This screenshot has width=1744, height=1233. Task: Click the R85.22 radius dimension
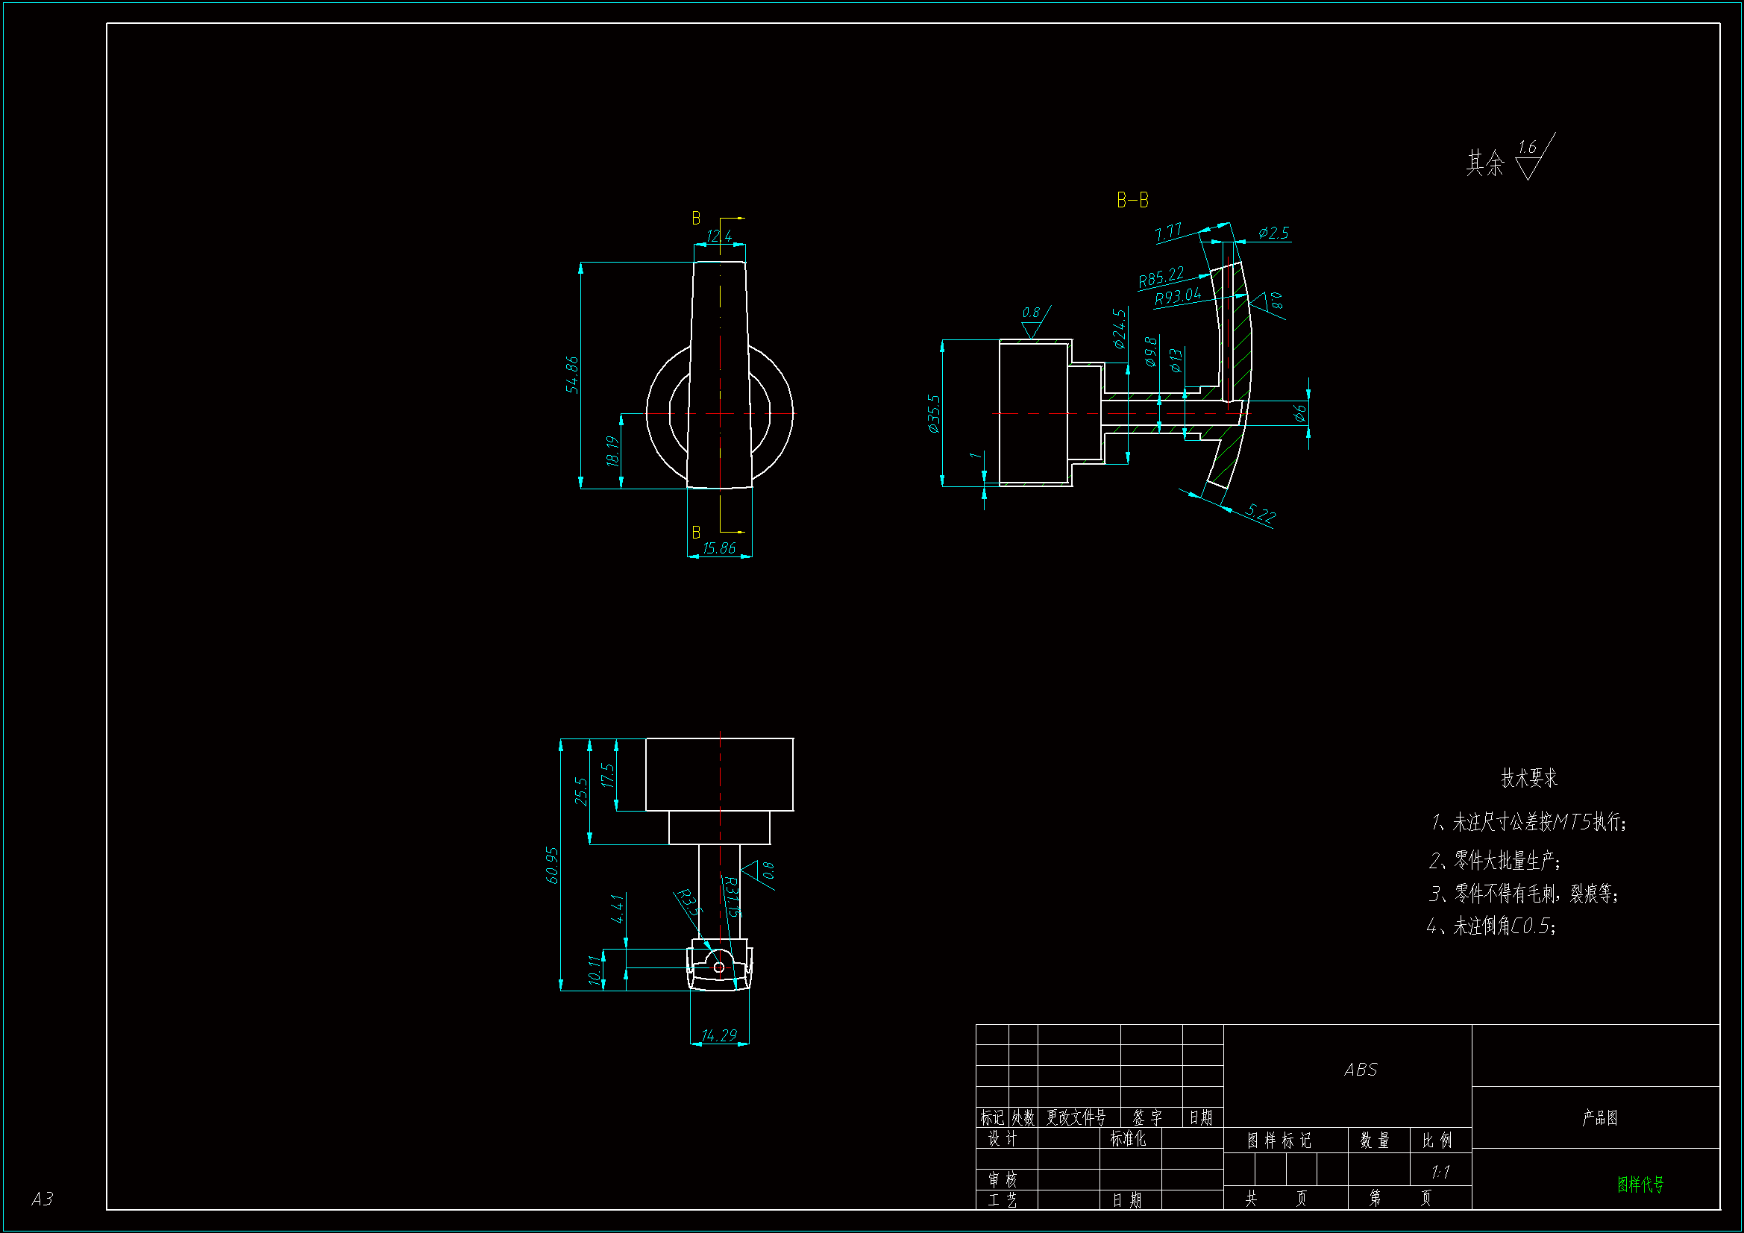pyautogui.click(x=1161, y=277)
